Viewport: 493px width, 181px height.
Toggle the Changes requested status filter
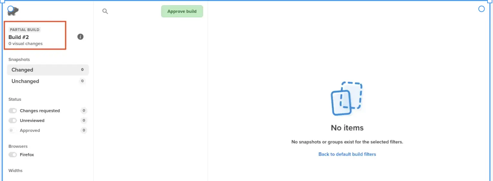(13, 111)
